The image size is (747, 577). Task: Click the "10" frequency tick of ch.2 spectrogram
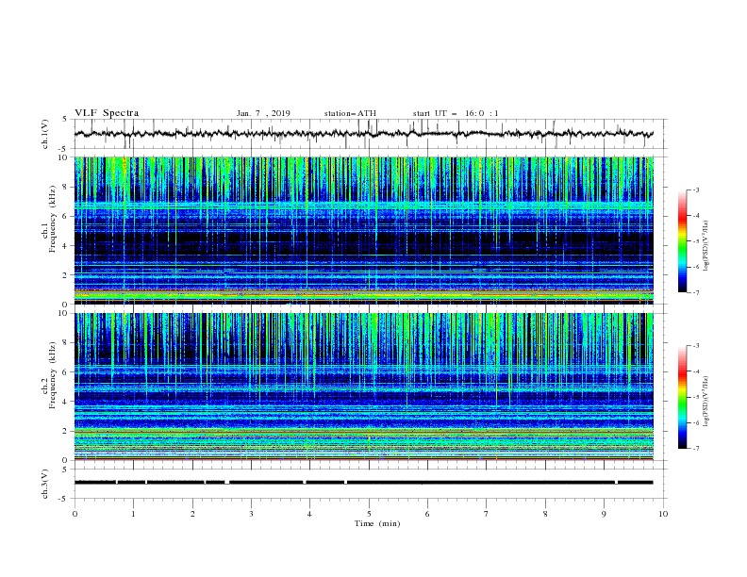(63, 313)
